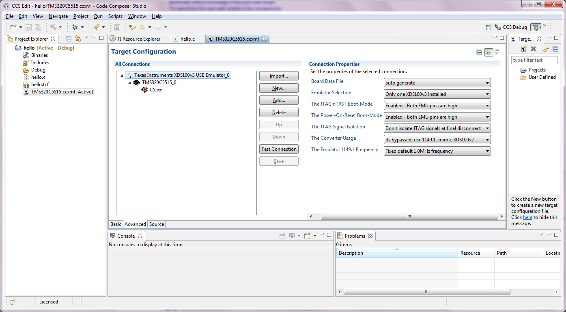Open the debug icon dropdown arrow
Image resolution: width=566 pixels, height=312 pixels.
[x=82, y=27]
